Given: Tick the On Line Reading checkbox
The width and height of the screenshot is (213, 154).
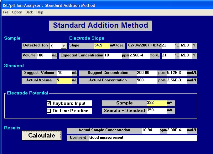Looking at the screenshot, I should [x=49, y=111].
